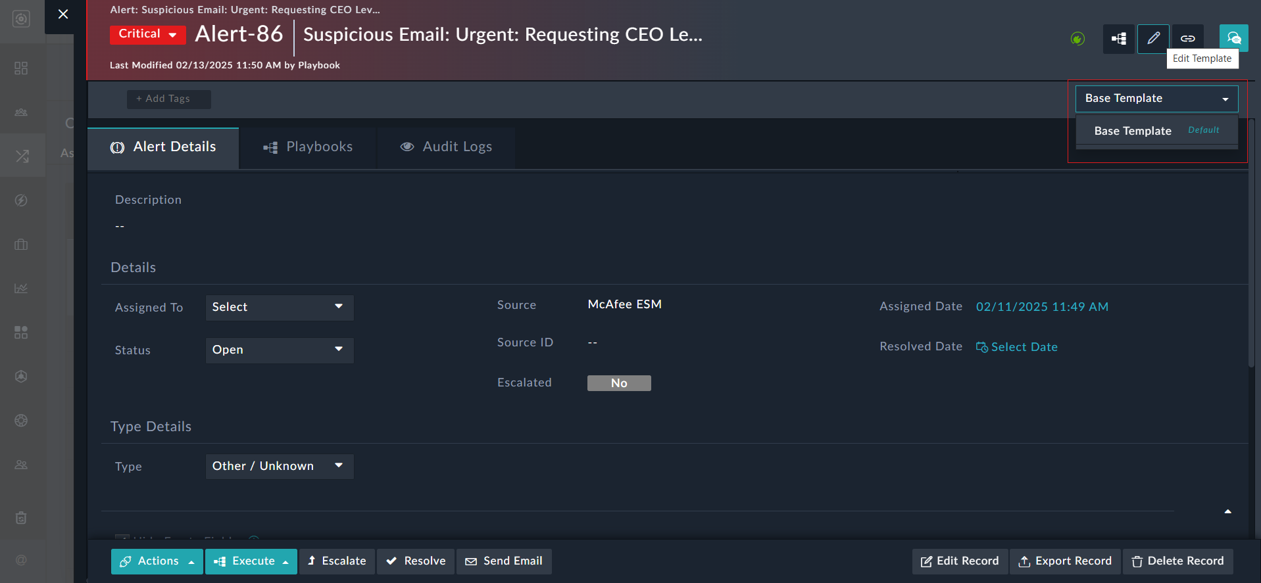The height and width of the screenshot is (583, 1261).
Task: Click the Edit Record button
Action: [x=960, y=561]
